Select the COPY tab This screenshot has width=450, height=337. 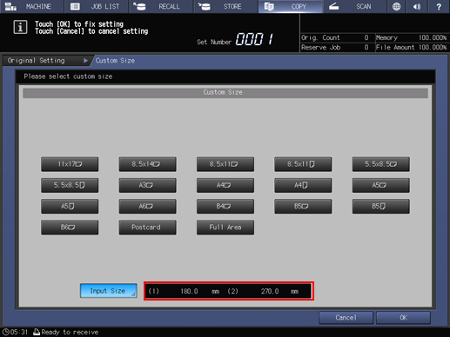pyautogui.click(x=291, y=6)
